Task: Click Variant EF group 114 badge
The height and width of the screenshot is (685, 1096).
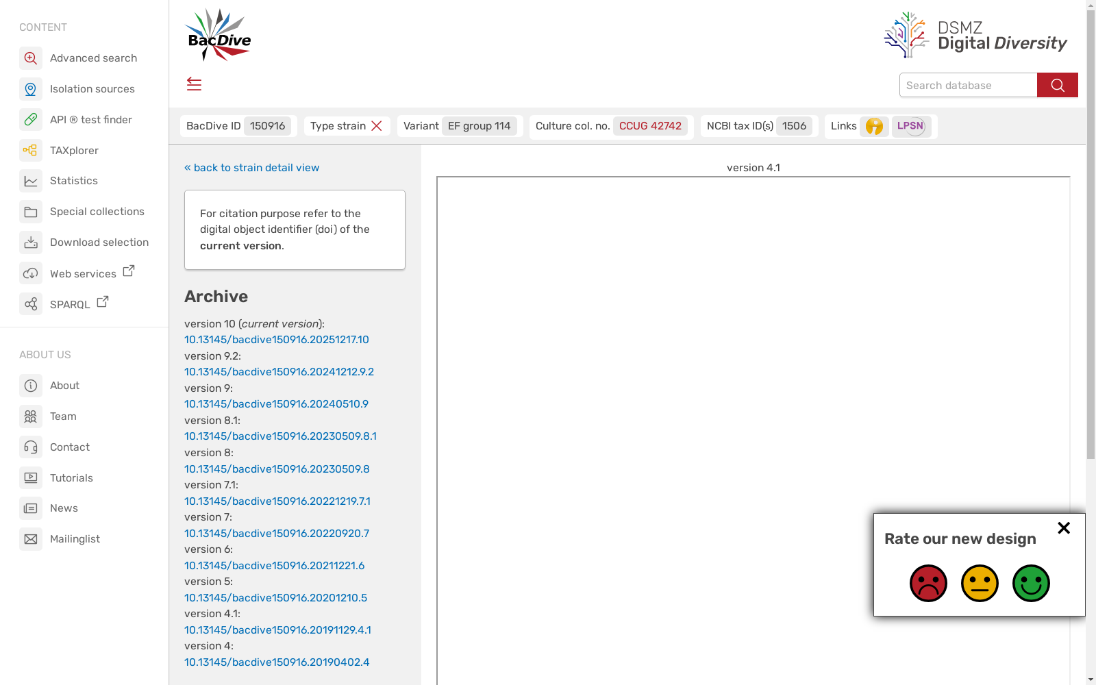Action: coord(479,126)
